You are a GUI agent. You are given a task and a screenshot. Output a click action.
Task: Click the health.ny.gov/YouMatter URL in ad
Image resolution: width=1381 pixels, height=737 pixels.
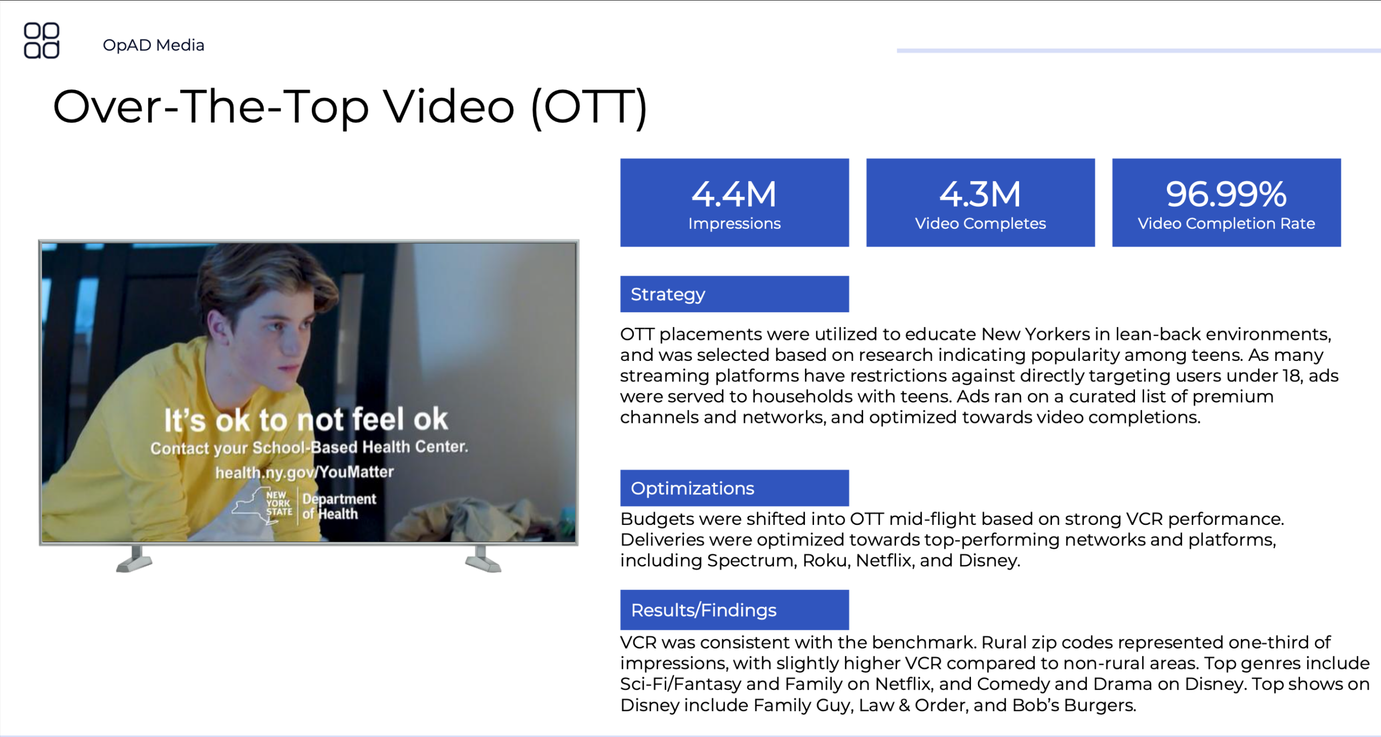pos(305,472)
